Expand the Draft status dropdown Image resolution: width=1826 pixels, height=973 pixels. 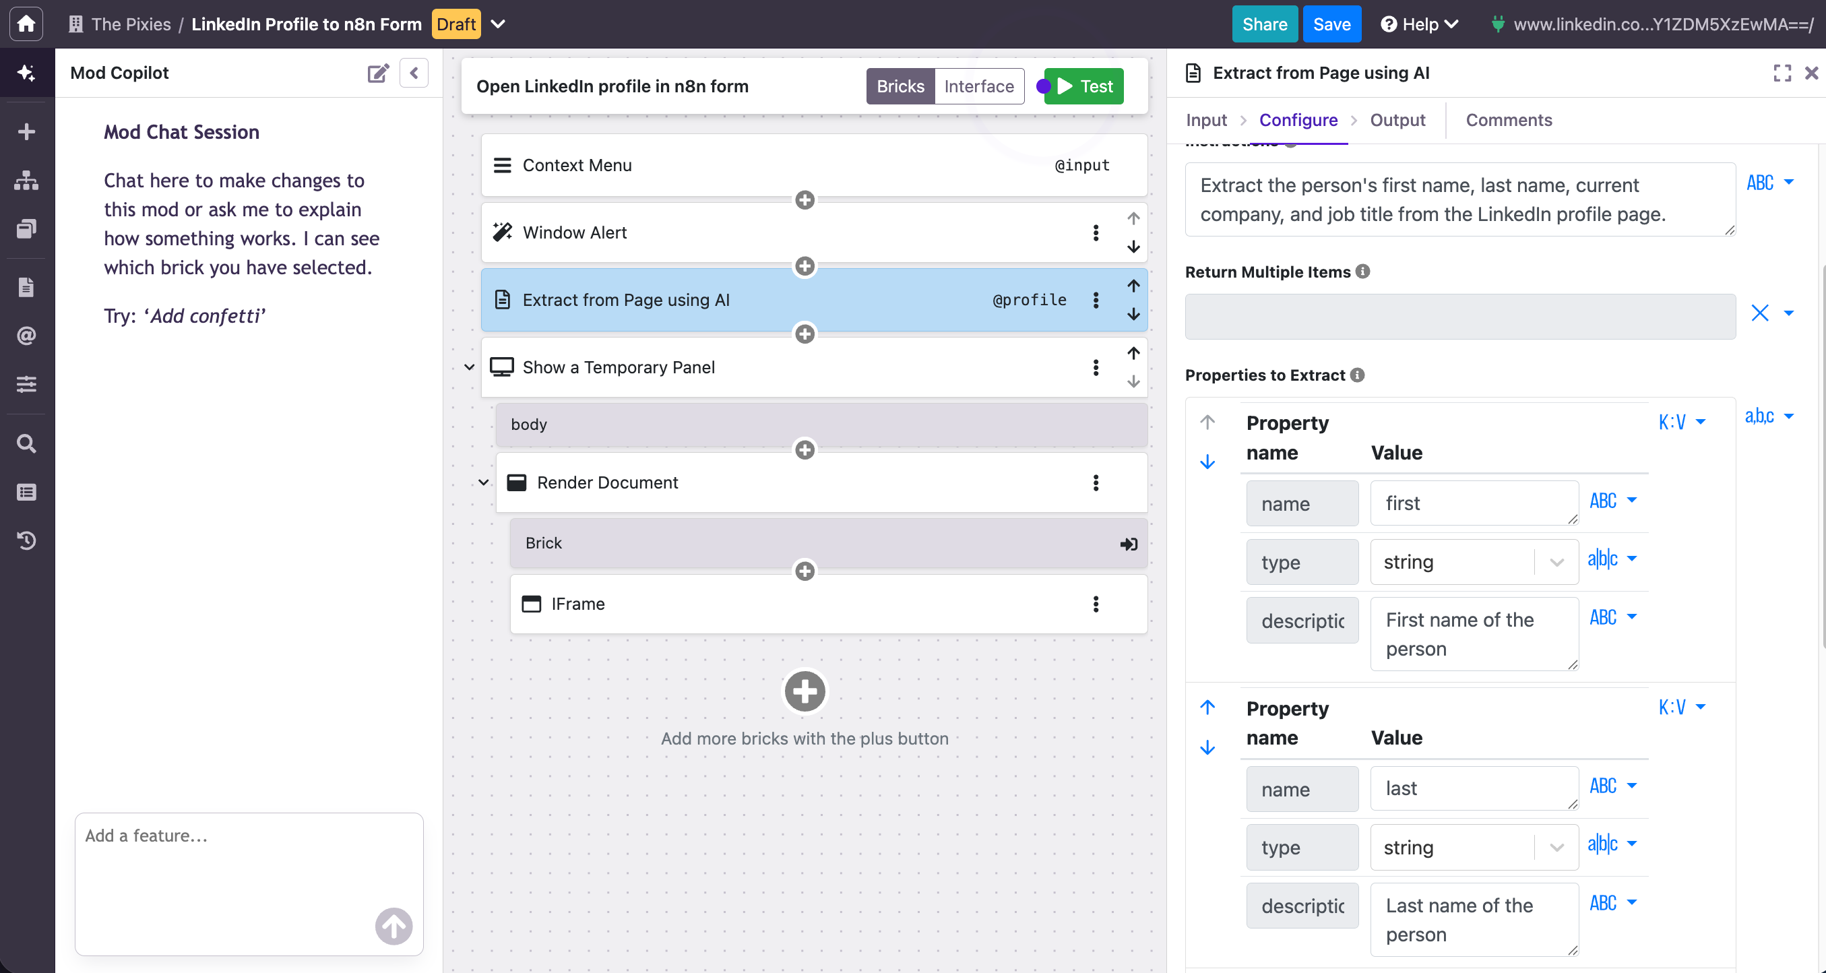499,24
